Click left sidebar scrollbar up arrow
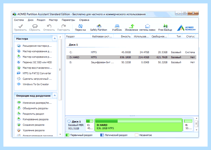Screen dimensions: 211x150 [60, 37]
